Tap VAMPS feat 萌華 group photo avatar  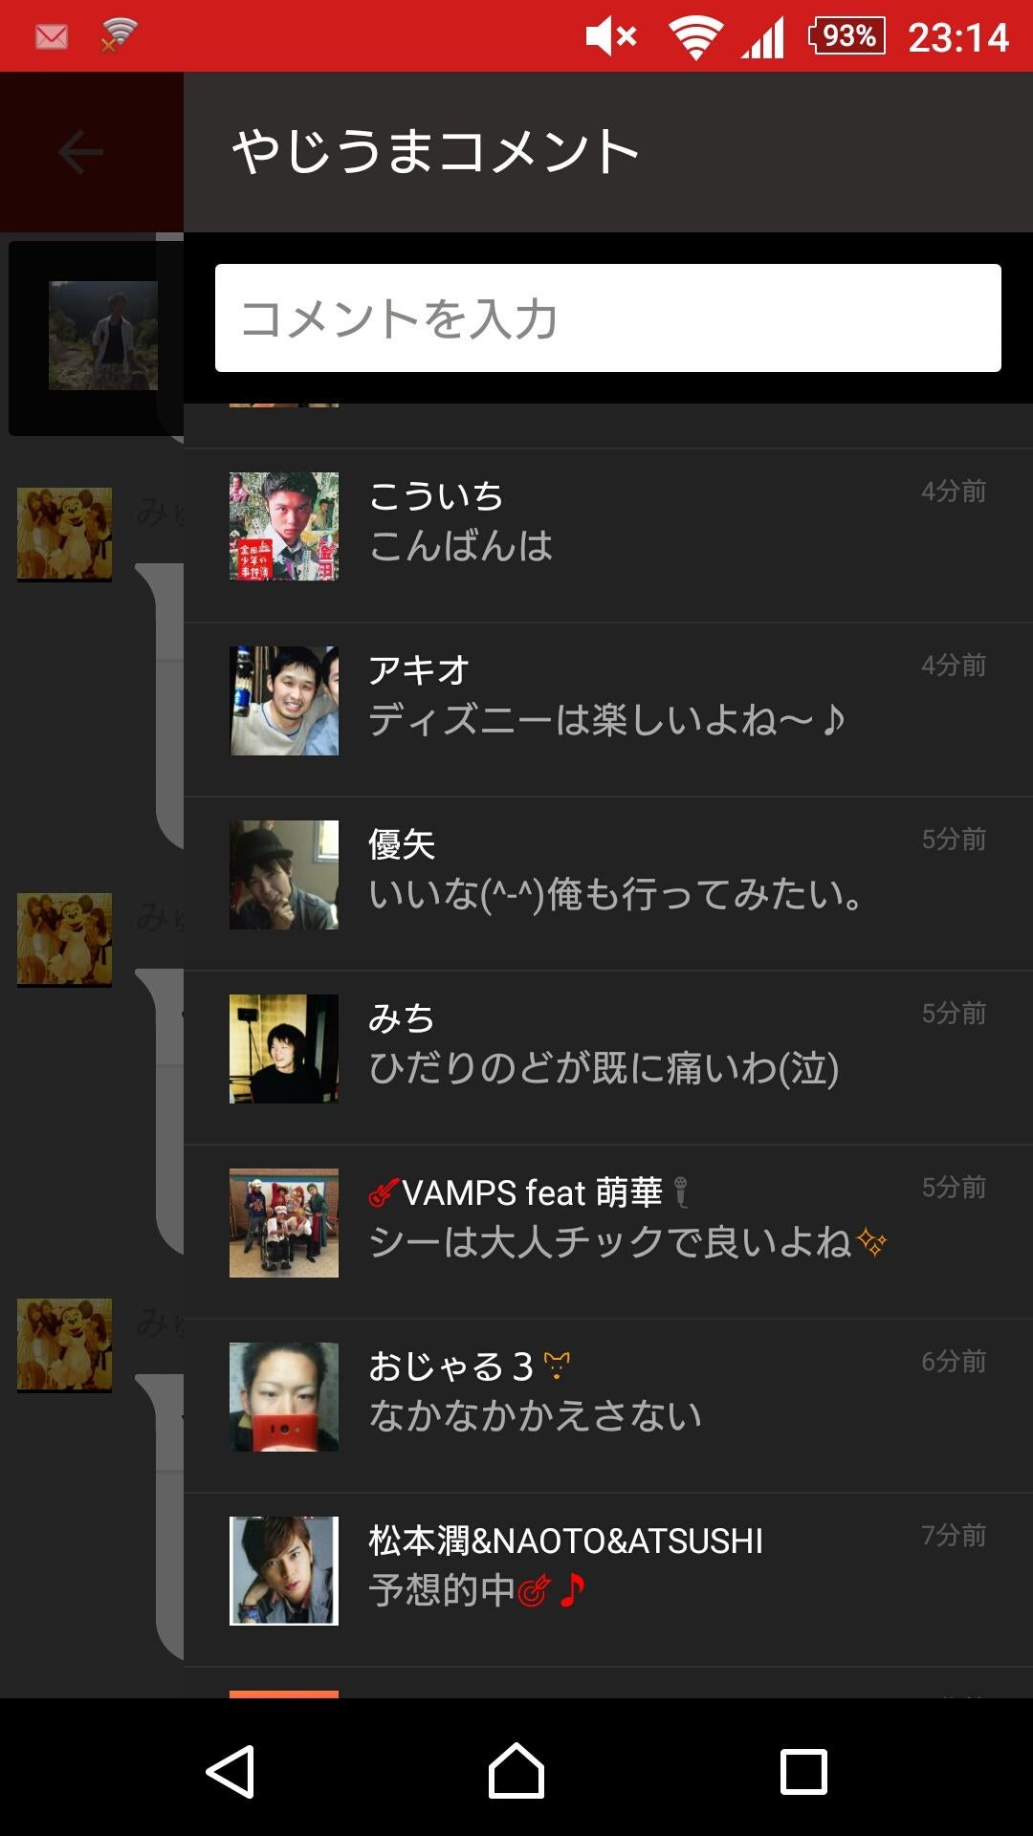pyautogui.click(x=284, y=1223)
